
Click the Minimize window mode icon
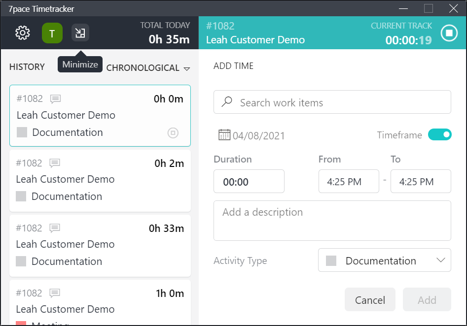point(80,33)
